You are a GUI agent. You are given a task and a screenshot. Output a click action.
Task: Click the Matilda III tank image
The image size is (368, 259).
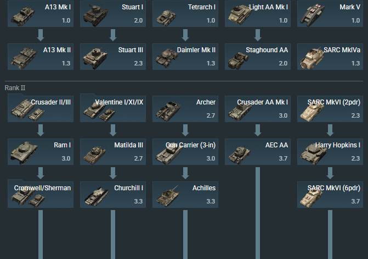tap(95, 155)
